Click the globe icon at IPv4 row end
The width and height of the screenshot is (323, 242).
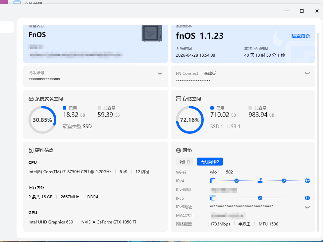point(307,181)
